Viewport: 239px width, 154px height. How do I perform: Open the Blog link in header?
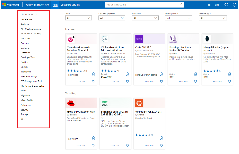point(217,5)
